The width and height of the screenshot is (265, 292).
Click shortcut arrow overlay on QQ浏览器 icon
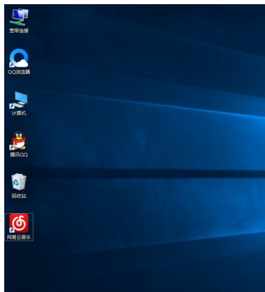tap(12, 65)
